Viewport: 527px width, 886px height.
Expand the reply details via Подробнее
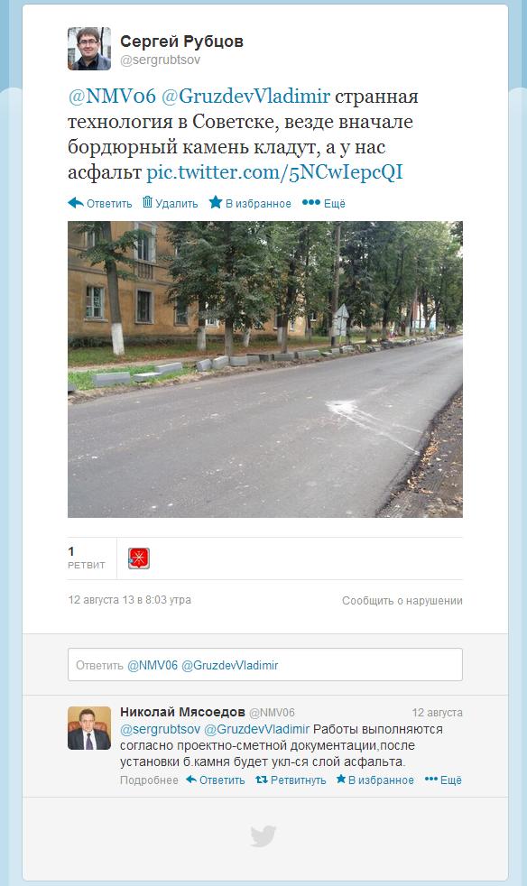coord(149,780)
